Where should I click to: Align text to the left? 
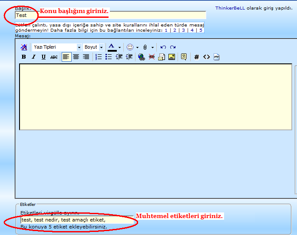coord(66,57)
